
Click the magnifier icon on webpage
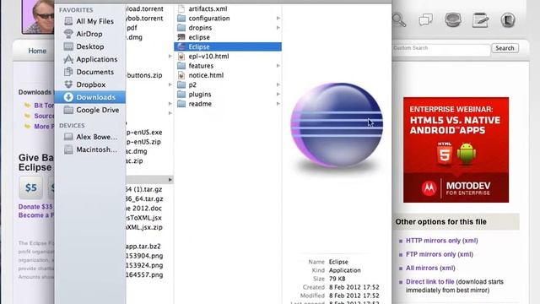399,19
